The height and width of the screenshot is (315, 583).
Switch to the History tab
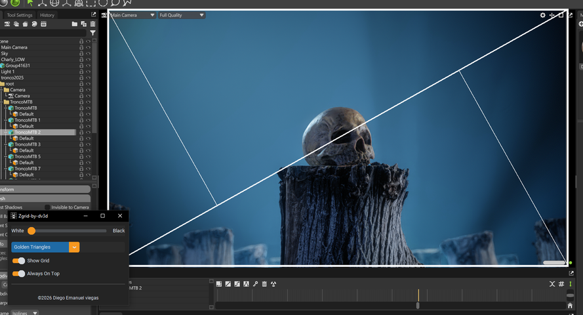[x=47, y=15]
